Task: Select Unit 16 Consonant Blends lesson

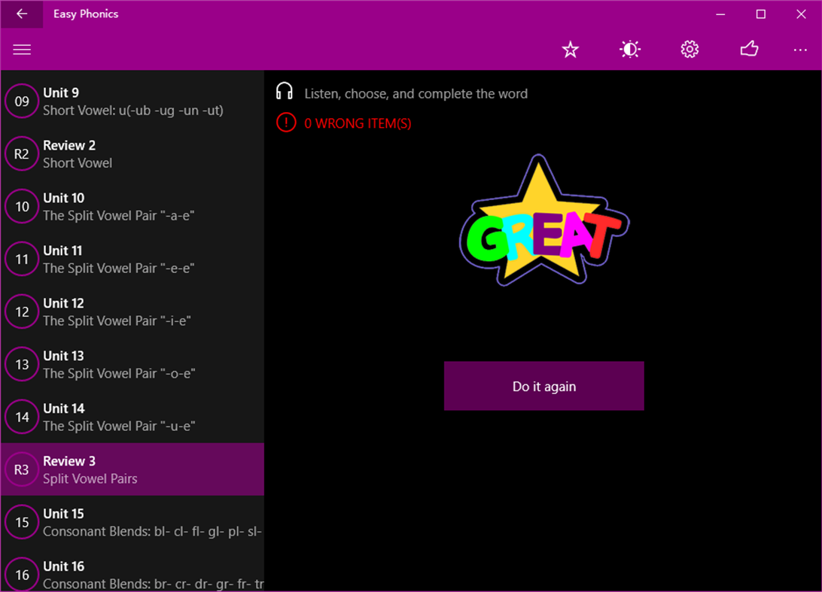Action: point(132,574)
